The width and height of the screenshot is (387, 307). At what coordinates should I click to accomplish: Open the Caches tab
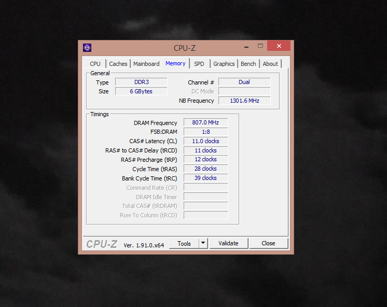click(118, 64)
